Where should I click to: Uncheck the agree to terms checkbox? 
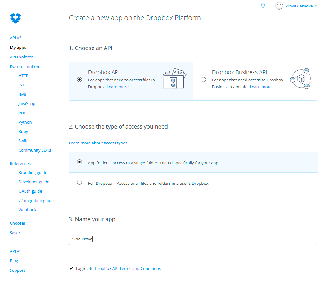pyautogui.click(x=71, y=268)
